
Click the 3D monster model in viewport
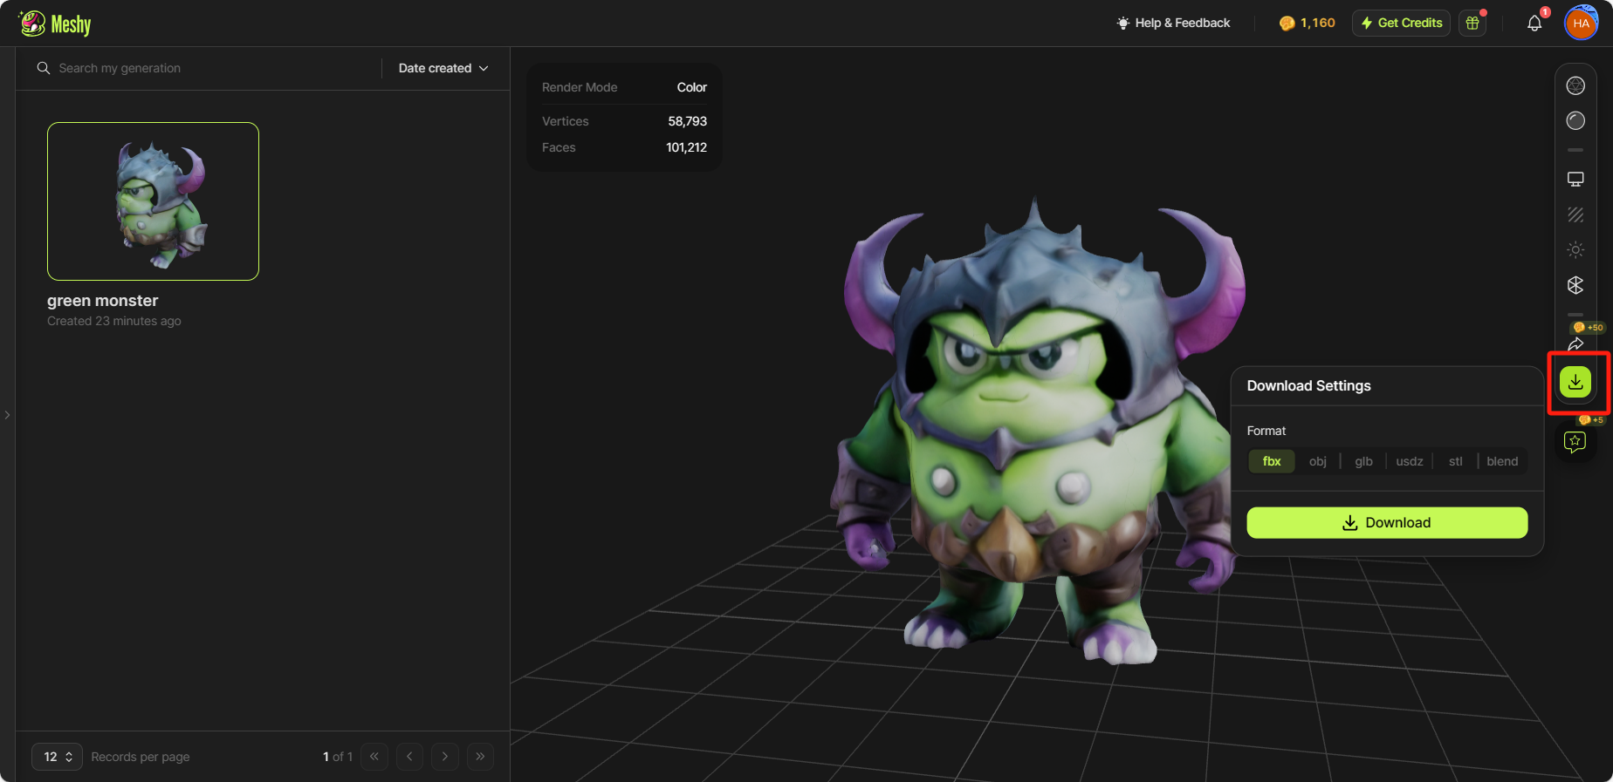(x=1039, y=432)
